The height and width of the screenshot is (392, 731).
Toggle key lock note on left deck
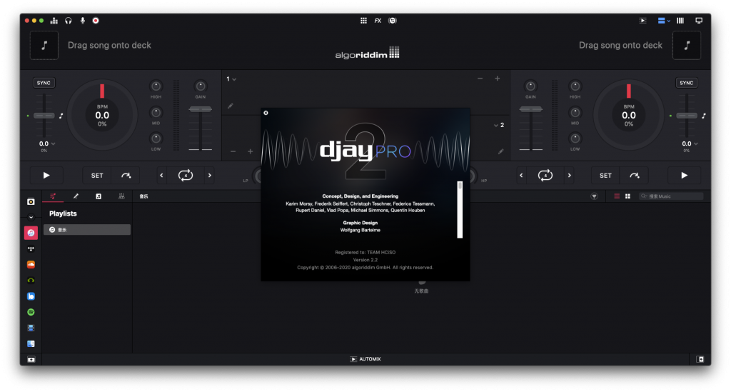pyautogui.click(x=61, y=116)
